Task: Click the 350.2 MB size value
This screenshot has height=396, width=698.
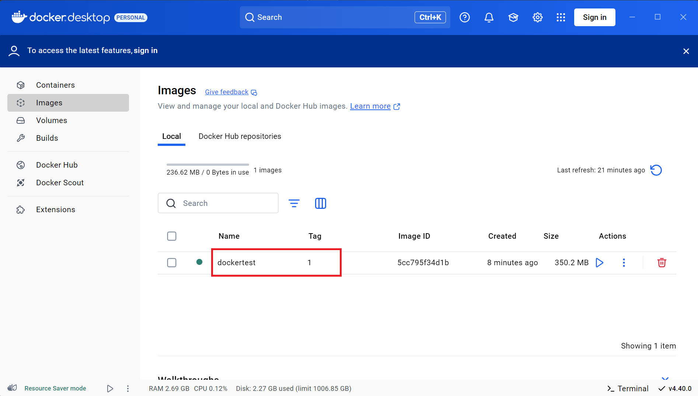Action: [572, 263]
